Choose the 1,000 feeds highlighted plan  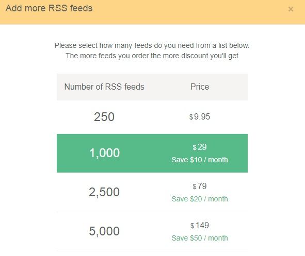152,153
